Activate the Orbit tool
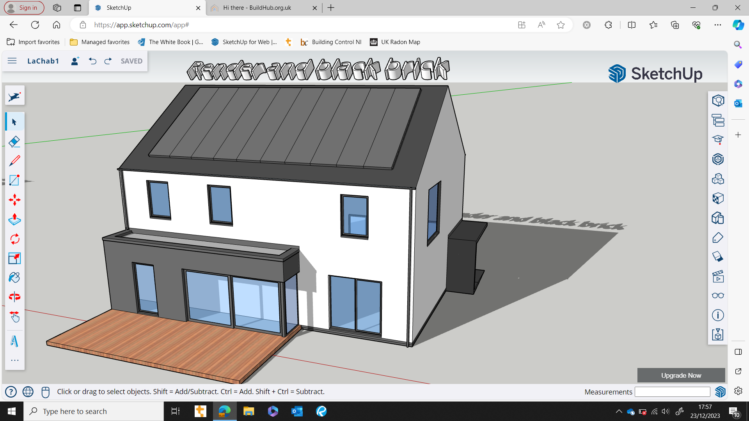The image size is (749, 421). (14, 297)
